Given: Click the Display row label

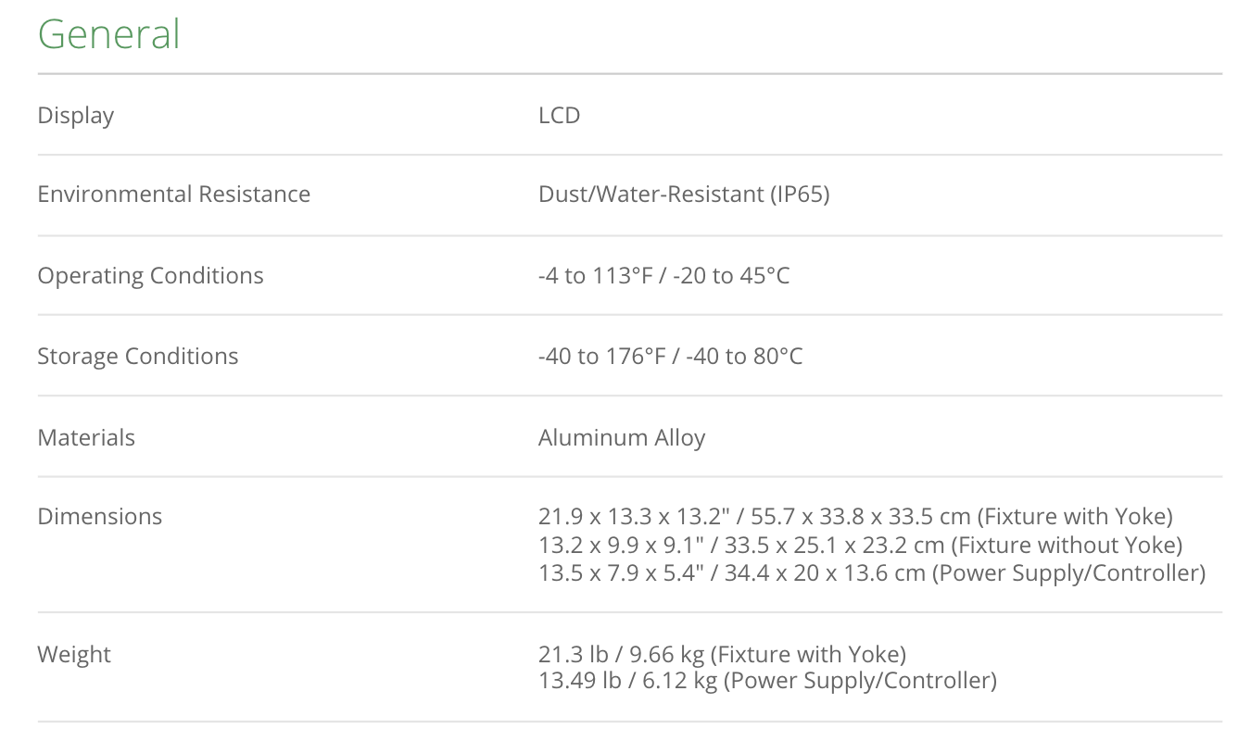Looking at the screenshot, I should pos(76,116).
